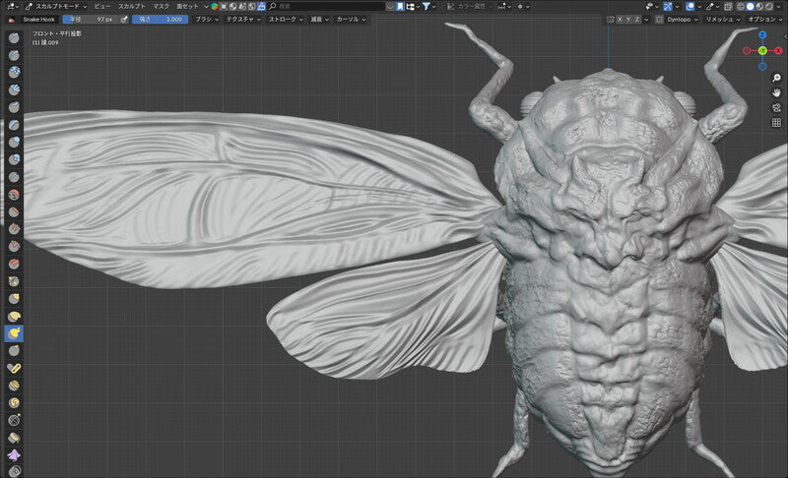Expand the ブラシ brush settings dropdown
The image size is (788, 478).
[x=206, y=19]
